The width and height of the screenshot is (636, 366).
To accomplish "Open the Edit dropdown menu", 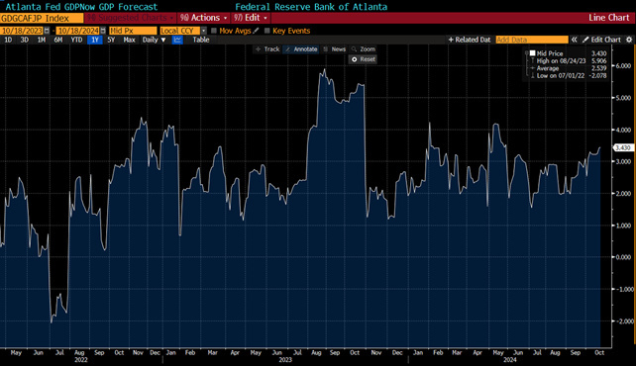I will [251, 18].
